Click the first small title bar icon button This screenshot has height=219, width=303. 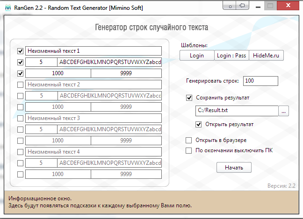[227, 6]
